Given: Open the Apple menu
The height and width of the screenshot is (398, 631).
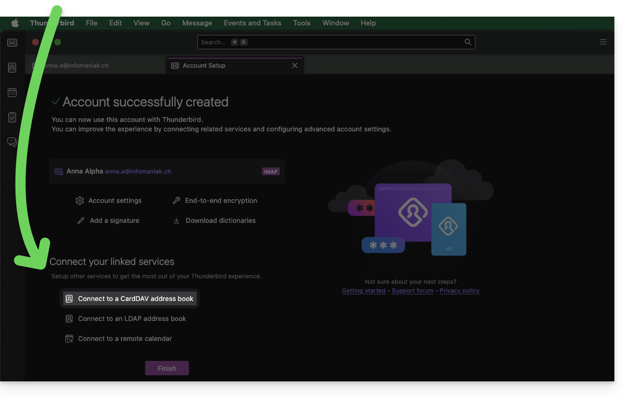Looking at the screenshot, I should coord(15,23).
